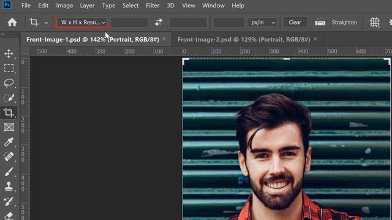The height and width of the screenshot is (220, 392).
Task: Open the Filter menu
Action: 153,5
